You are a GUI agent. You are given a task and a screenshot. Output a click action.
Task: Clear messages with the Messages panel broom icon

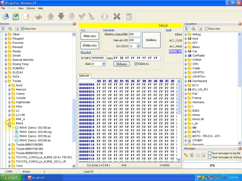[186, 155]
